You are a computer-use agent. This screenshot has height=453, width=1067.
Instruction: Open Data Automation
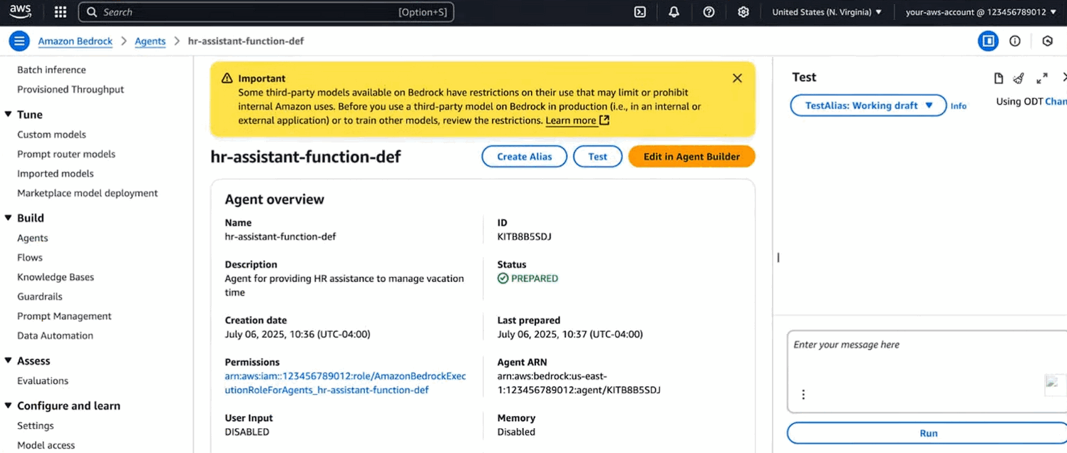[x=55, y=335]
